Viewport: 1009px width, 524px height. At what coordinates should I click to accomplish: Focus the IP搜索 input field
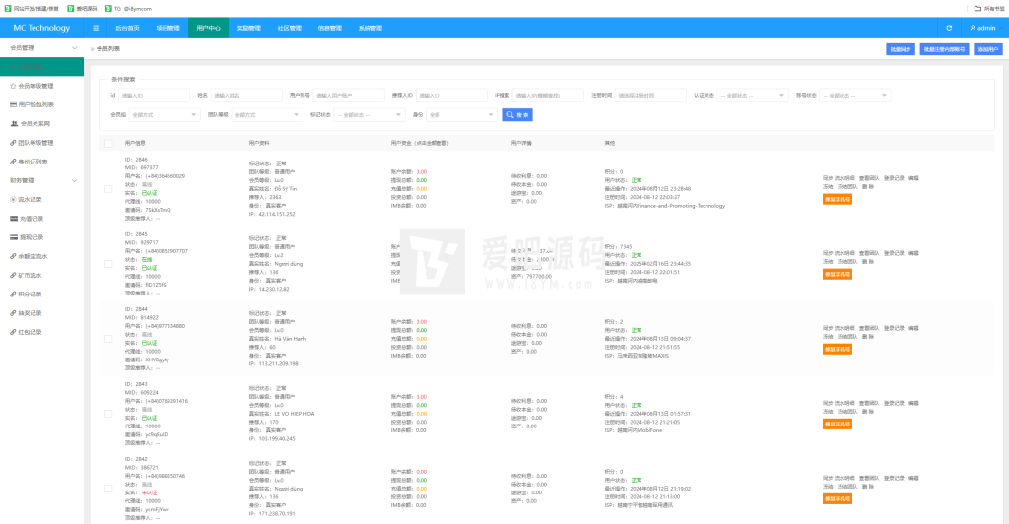(x=548, y=96)
